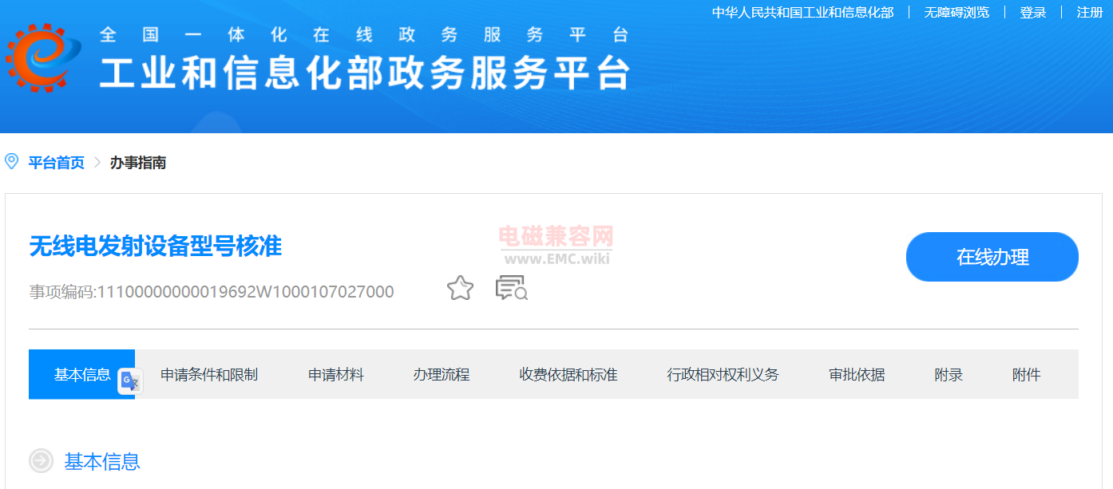The image size is (1113, 489).
Task: Visit 中华人民共和国工业和信息化部 link
Action: click(x=803, y=12)
